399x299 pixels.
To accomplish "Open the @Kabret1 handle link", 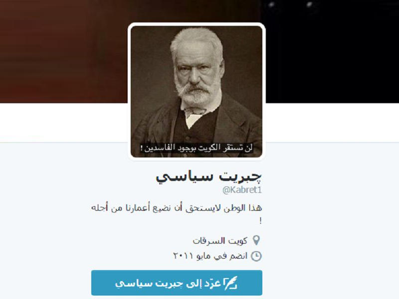I will [x=242, y=190].
